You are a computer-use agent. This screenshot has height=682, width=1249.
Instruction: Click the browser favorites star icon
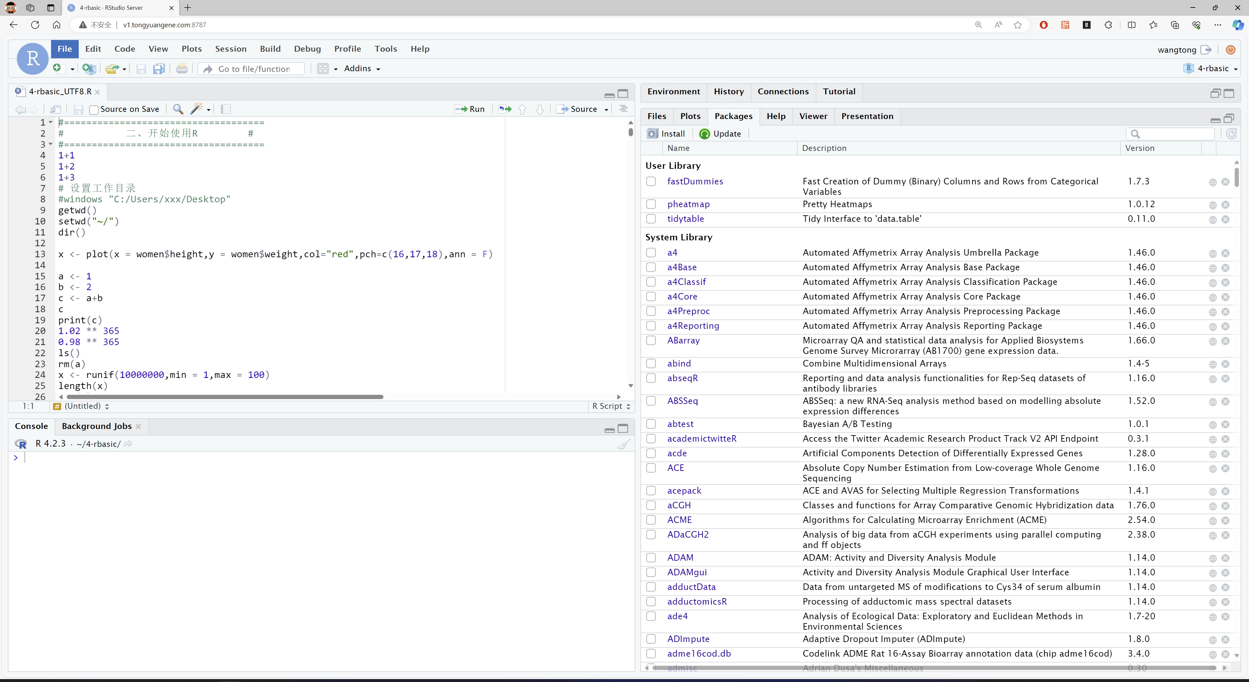[1018, 25]
